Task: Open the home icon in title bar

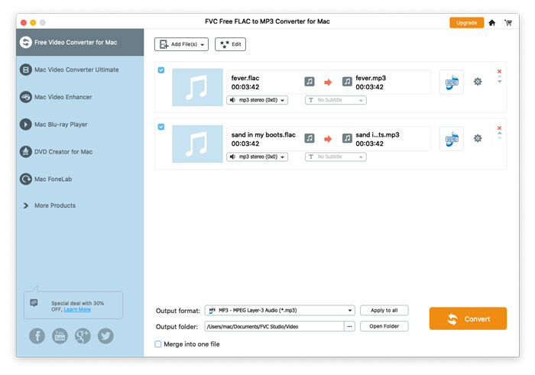Action: point(491,23)
